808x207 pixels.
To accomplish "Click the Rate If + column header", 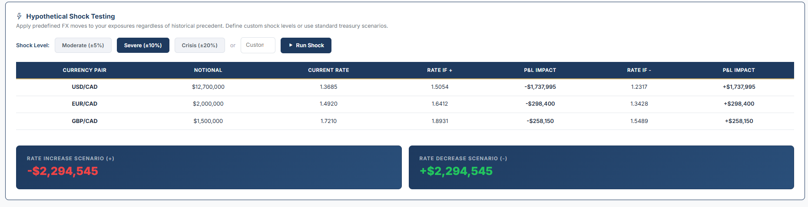I will tap(440, 70).
